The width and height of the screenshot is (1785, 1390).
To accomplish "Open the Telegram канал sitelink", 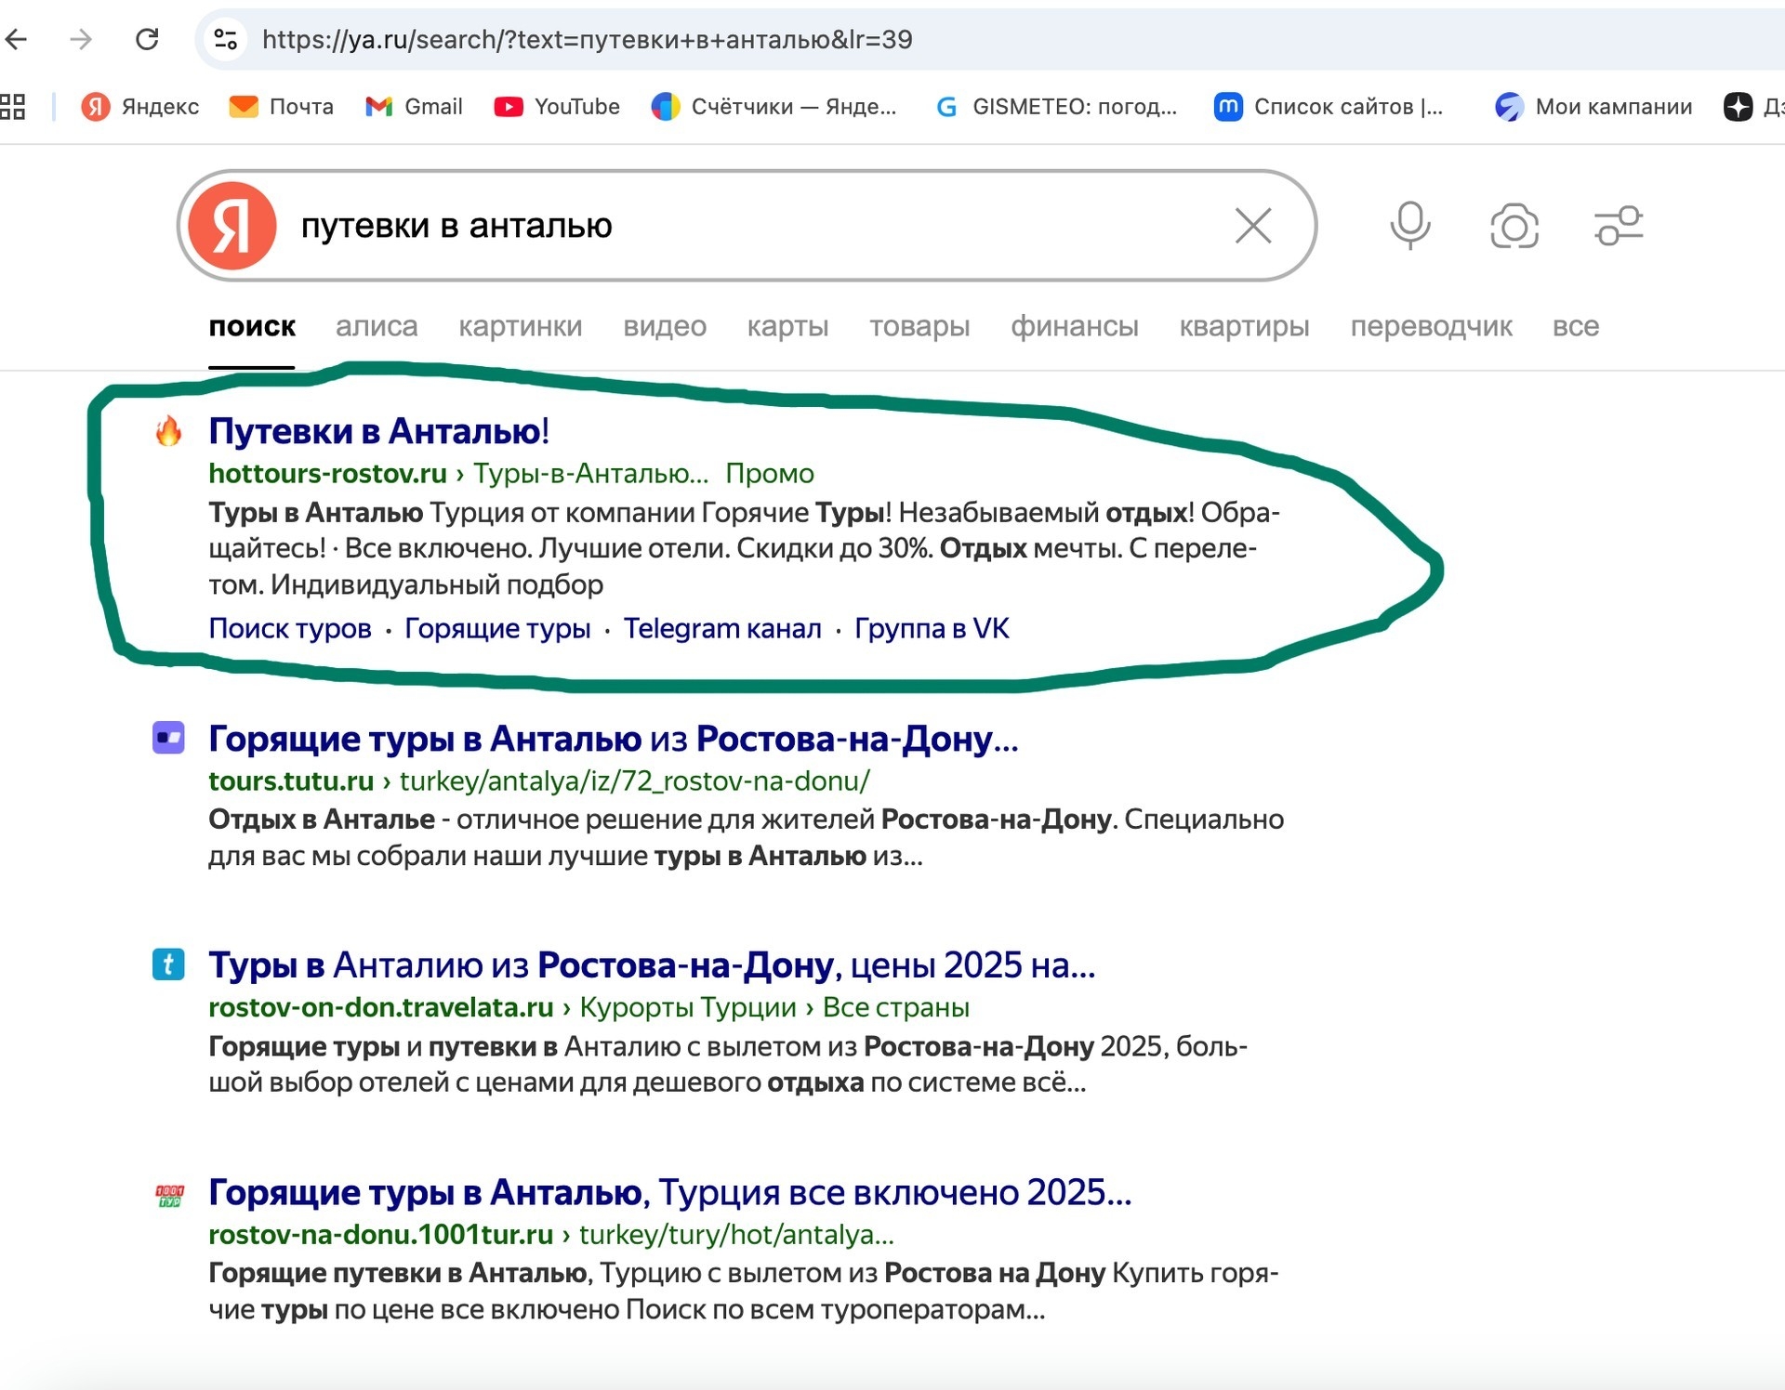I will pyautogui.click(x=721, y=629).
